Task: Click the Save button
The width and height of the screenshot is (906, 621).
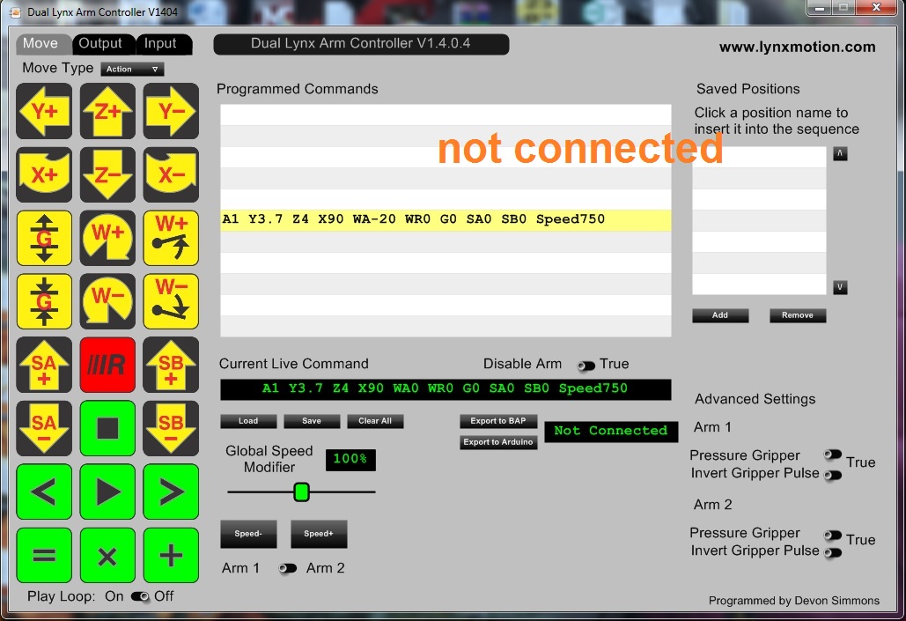Action: [312, 421]
